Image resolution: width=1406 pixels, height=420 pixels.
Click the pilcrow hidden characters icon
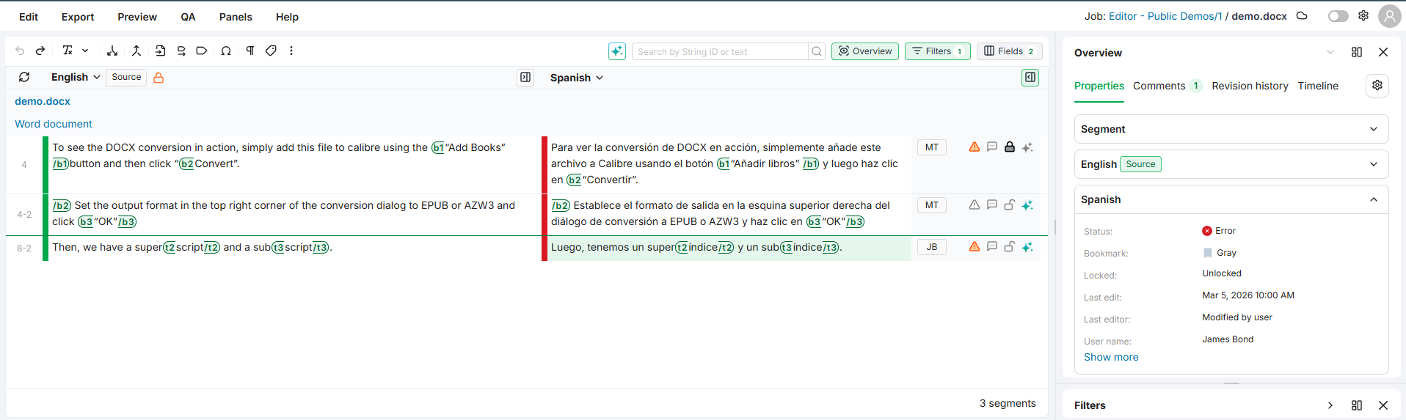click(x=250, y=51)
